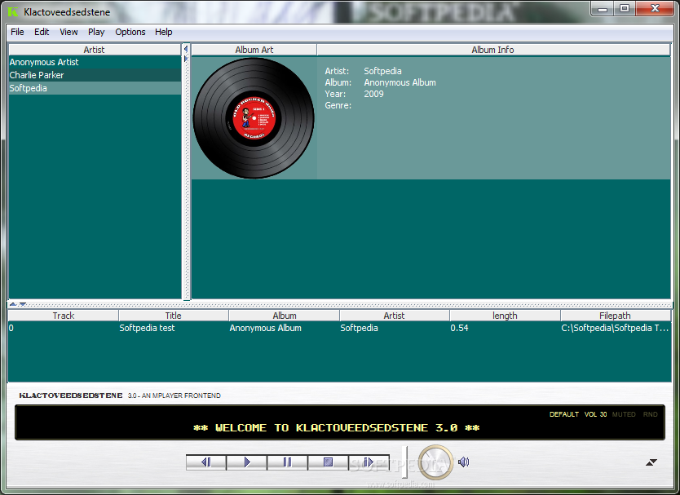The image size is (680, 495).
Task: Click the Genre label in Album Info
Action: coord(338,105)
